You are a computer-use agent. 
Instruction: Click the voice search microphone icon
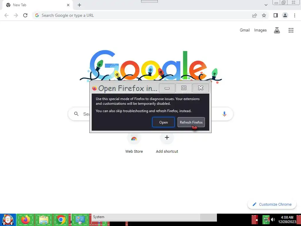point(224,114)
